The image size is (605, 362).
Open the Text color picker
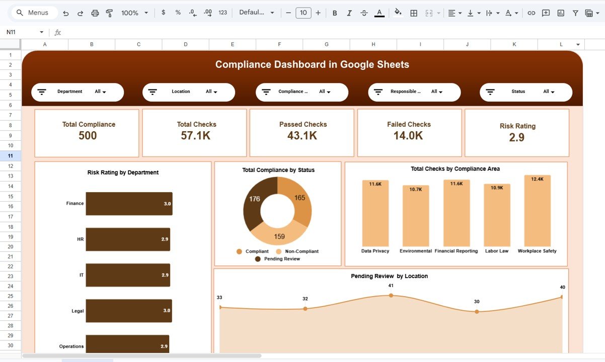pos(379,13)
